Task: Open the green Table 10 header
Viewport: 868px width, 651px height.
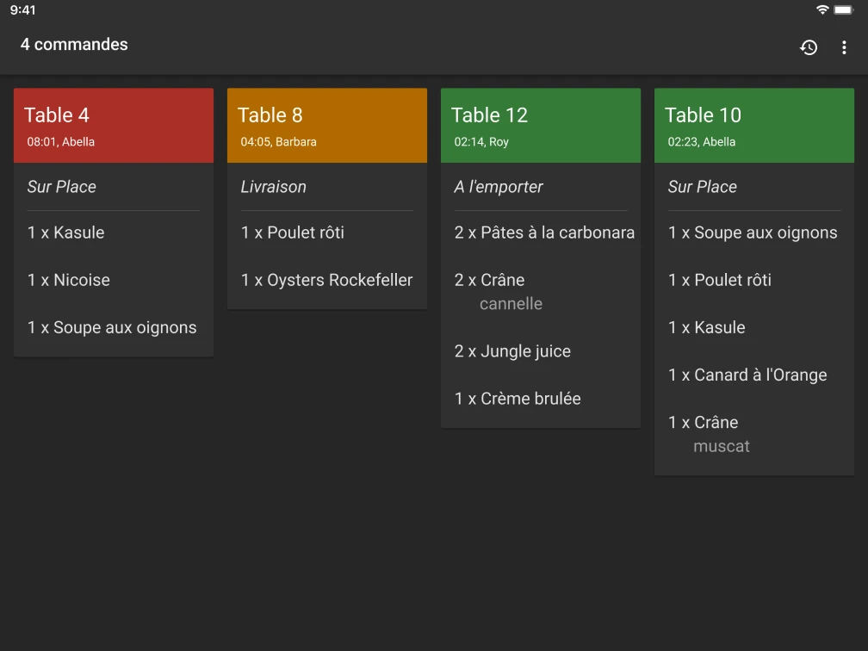Action: [x=754, y=126]
